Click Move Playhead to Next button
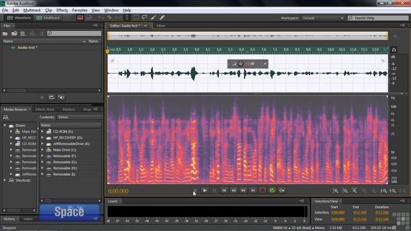This screenshot has height=231, width=411. (x=252, y=191)
